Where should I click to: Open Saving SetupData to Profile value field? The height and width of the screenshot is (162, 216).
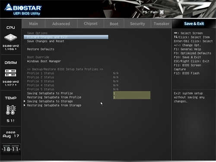[x=132, y=93]
